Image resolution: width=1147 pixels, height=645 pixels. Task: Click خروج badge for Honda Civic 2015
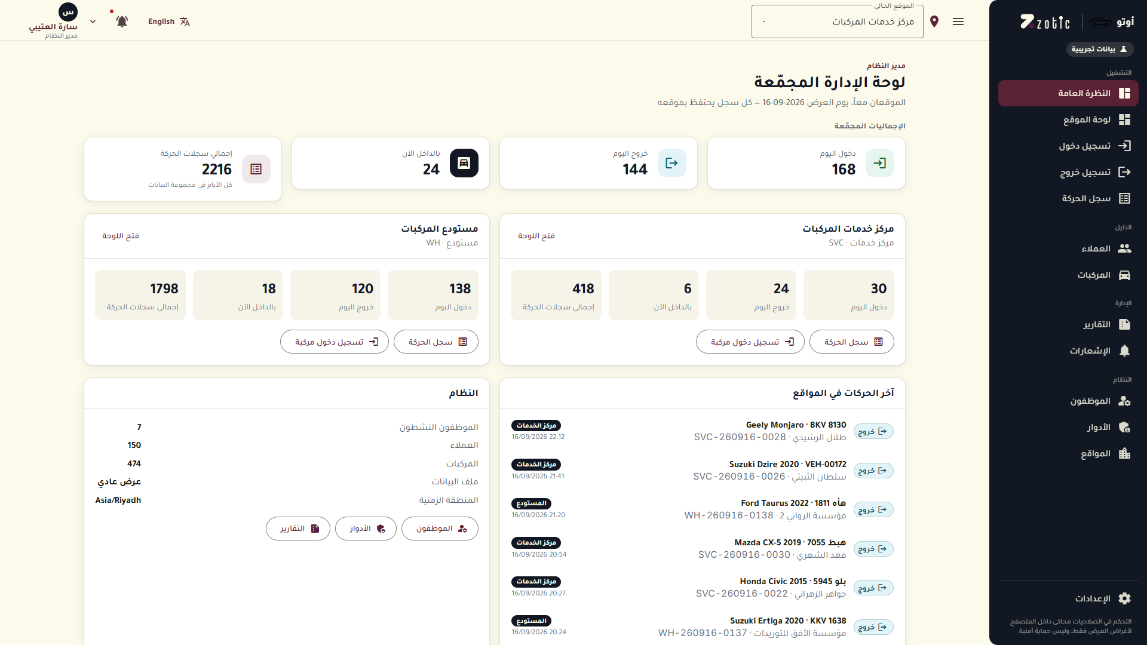[873, 588]
